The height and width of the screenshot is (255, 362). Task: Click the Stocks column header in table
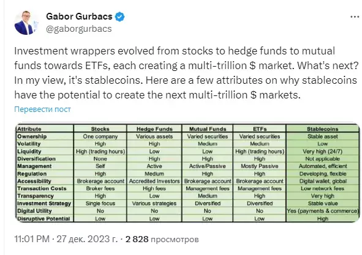pos(100,129)
